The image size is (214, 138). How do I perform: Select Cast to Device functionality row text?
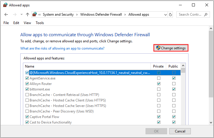coord(50,122)
